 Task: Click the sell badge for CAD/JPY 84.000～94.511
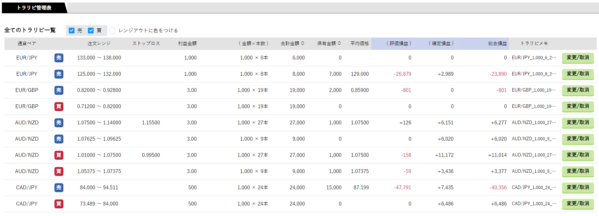click(x=59, y=188)
